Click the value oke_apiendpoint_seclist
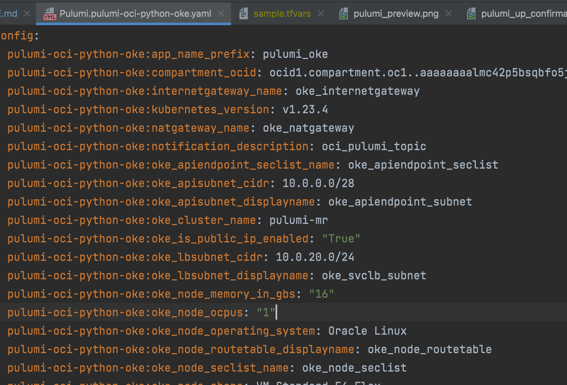The height and width of the screenshot is (385, 567). pos(423,165)
